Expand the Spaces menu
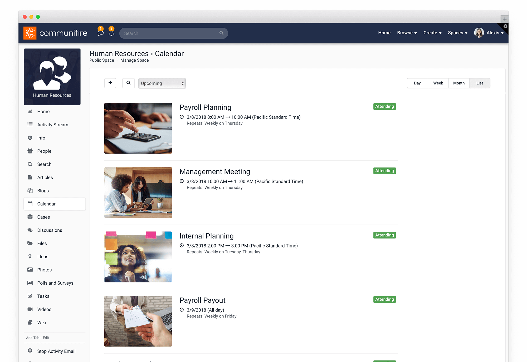527x362 pixels. [457, 33]
